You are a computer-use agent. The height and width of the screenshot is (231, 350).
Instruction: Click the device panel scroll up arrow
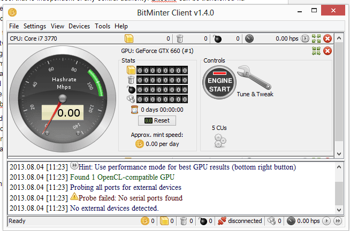[339, 38]
